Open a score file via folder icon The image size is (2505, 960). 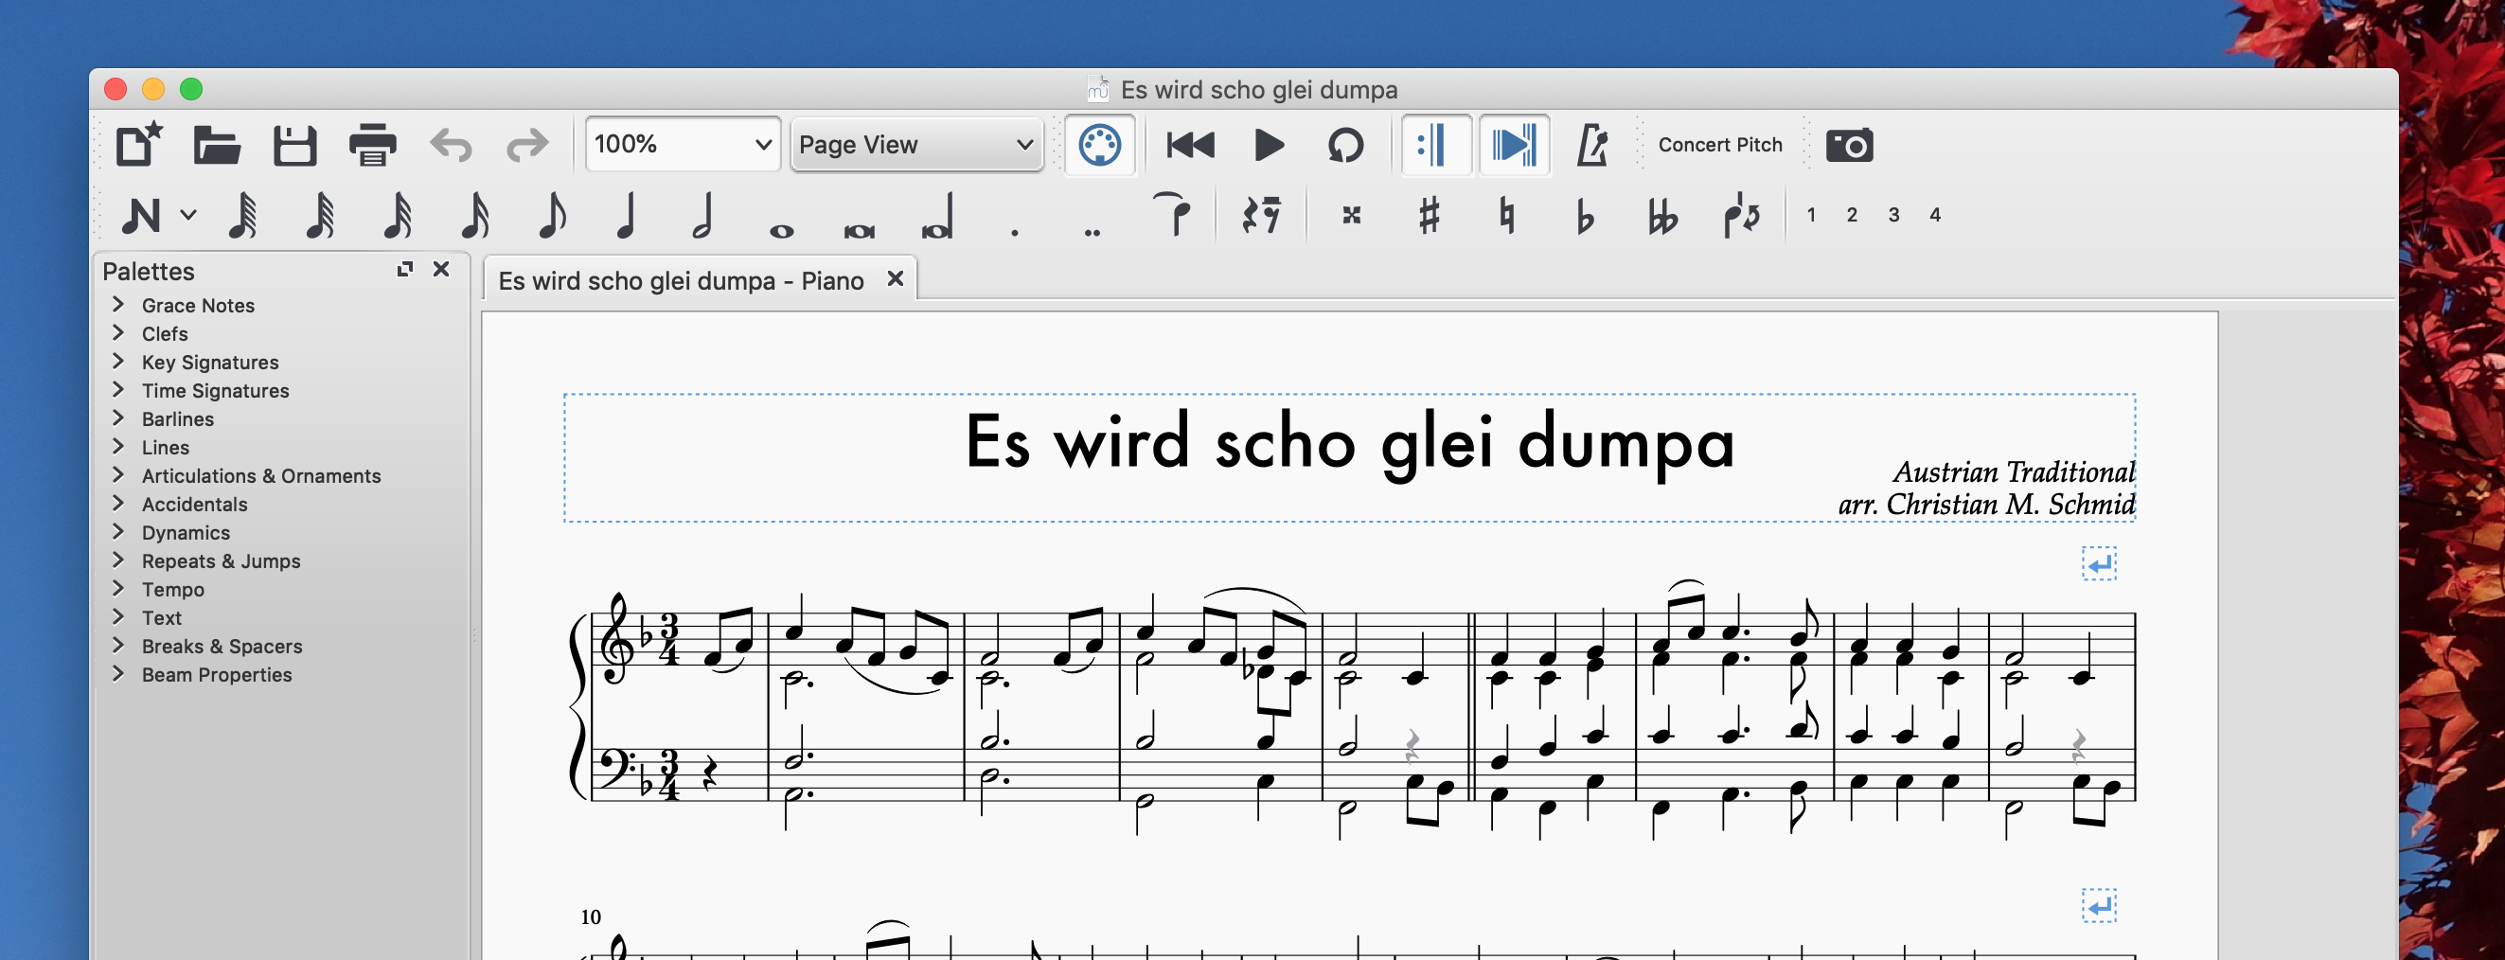[217, 145]
